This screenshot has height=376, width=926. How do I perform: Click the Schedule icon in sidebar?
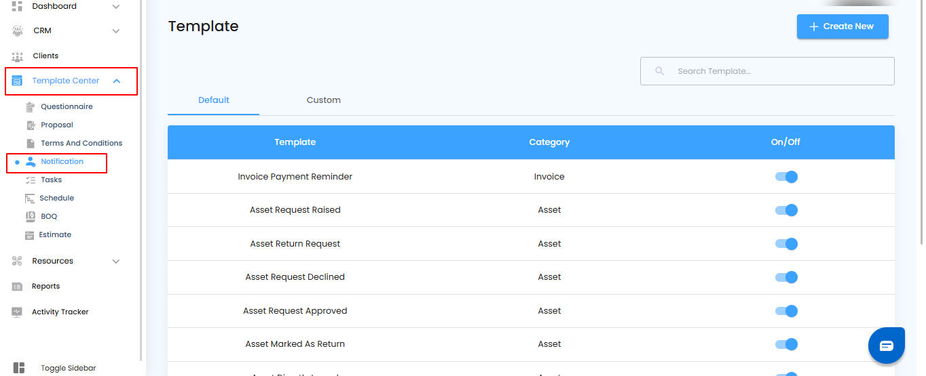coord(30,199)
